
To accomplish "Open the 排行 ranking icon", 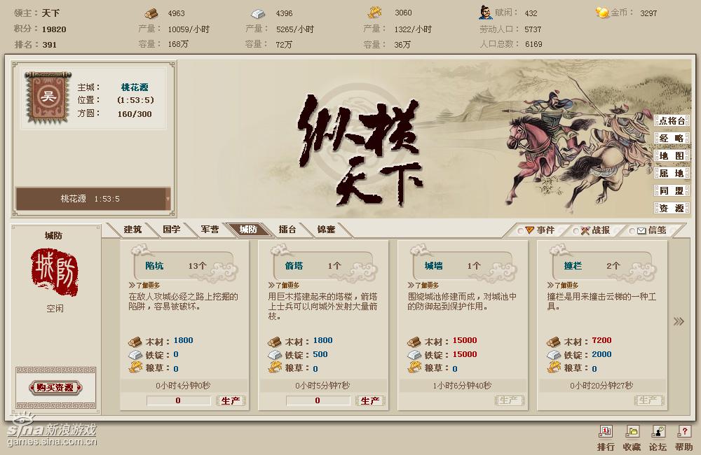I will (x=606, y=432).
